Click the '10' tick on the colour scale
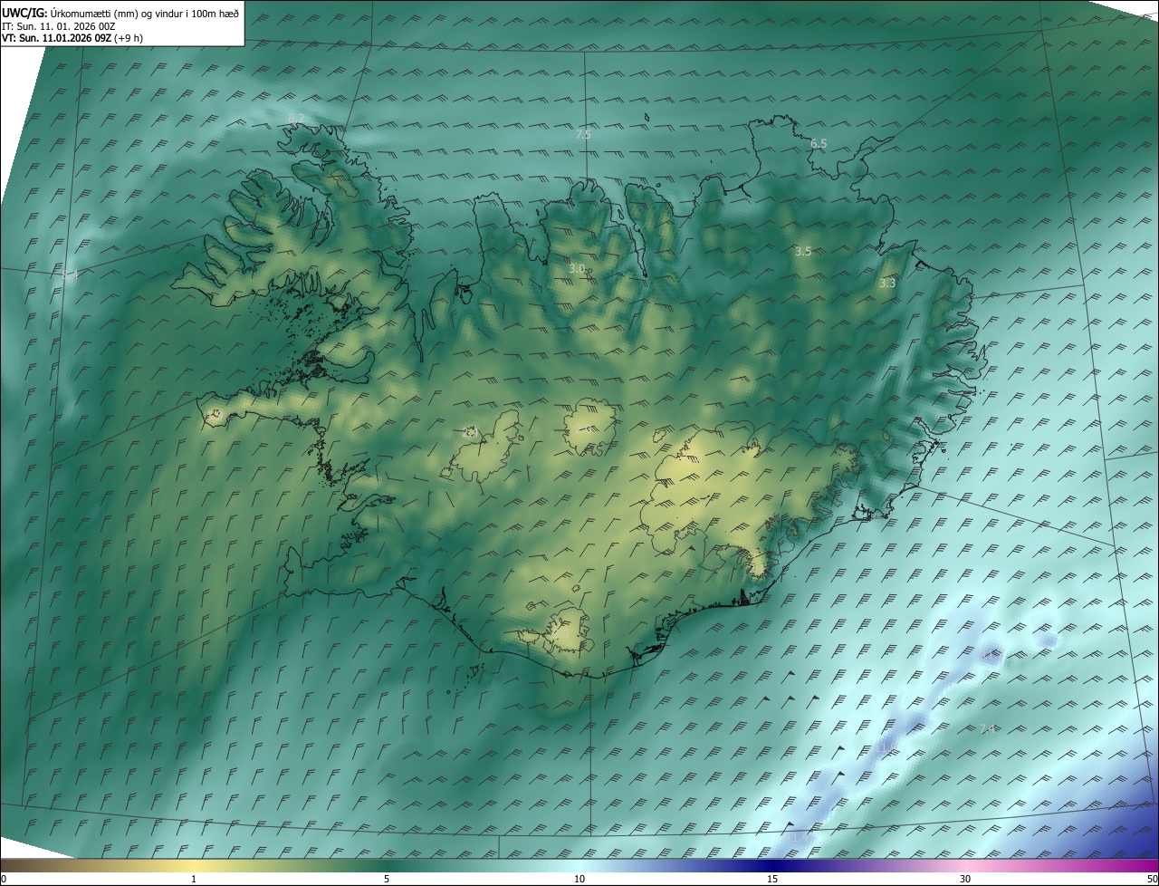The height and width of the screenshot is (886, 1159). pos(579,879)
